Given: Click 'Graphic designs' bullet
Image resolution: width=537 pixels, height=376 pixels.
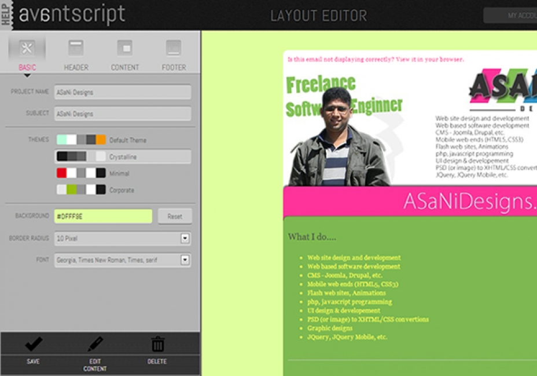Looking at the screenshot, I should click(330, 328).
